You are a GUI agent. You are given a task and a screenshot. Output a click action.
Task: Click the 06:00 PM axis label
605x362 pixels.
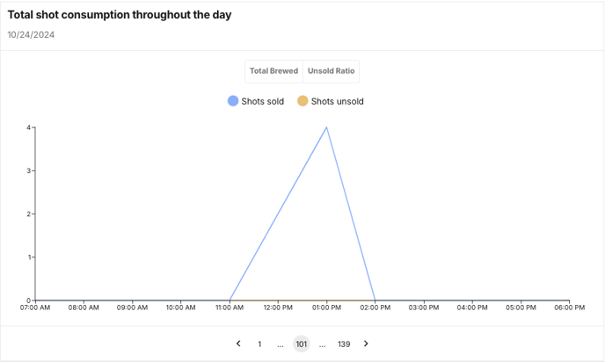coord(570,308)
